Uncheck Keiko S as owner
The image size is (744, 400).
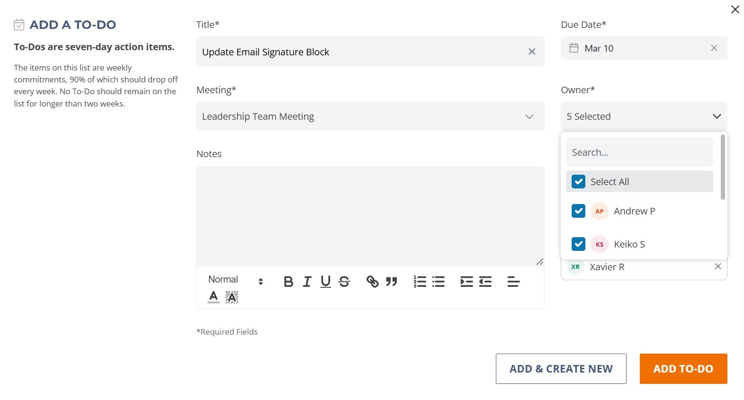[x=578, y=244]
